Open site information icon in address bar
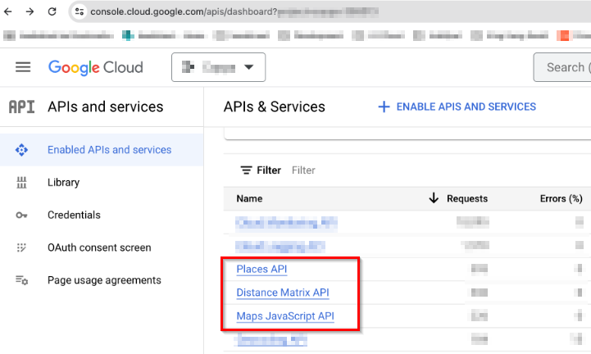This screenshot has width=591, height=354. (x=80, y=11)
